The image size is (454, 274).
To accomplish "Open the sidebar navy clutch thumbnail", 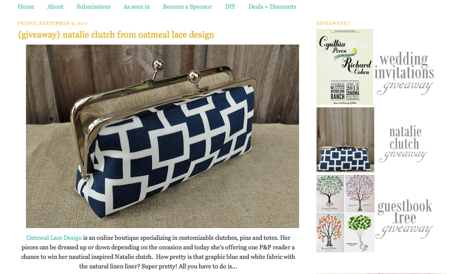I will (x=345, y=140).
